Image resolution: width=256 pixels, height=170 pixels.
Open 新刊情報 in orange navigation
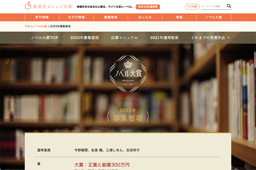pos(42,17)
